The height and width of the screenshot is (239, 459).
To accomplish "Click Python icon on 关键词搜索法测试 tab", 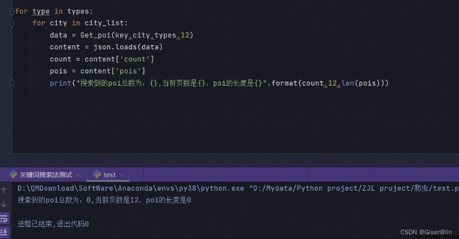I will [13, 175].
